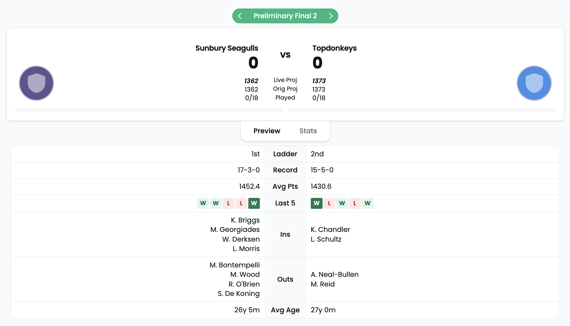
Task: Go to next round with right chevron
Action: click(x=331, y=16)
